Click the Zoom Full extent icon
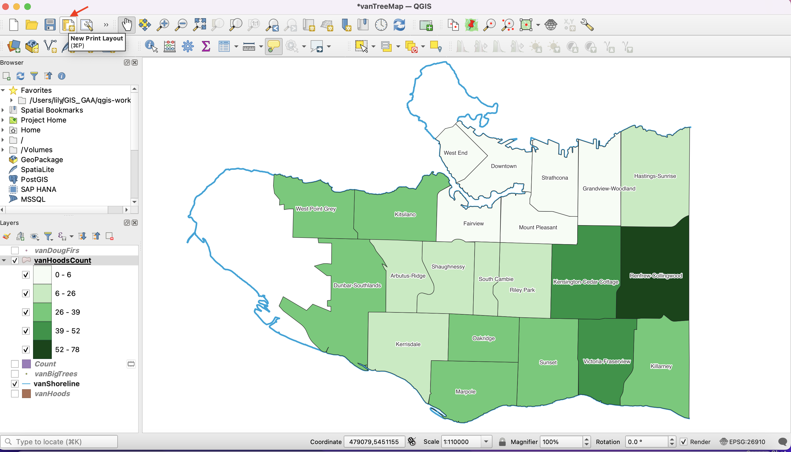 click(199, 25)
